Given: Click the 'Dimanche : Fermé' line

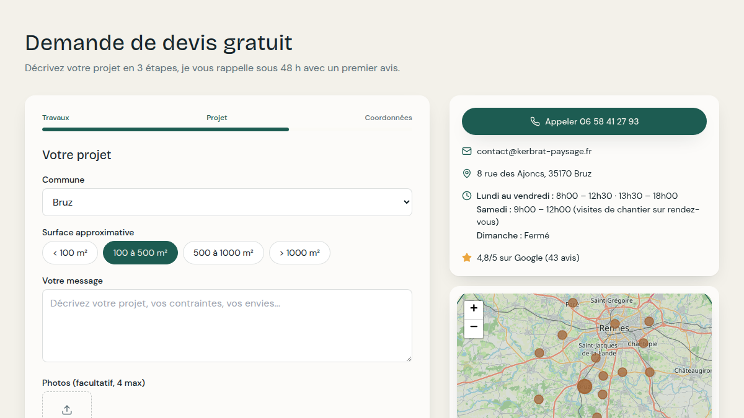Looking at the screenshot, I should click(x=513, y=235).
